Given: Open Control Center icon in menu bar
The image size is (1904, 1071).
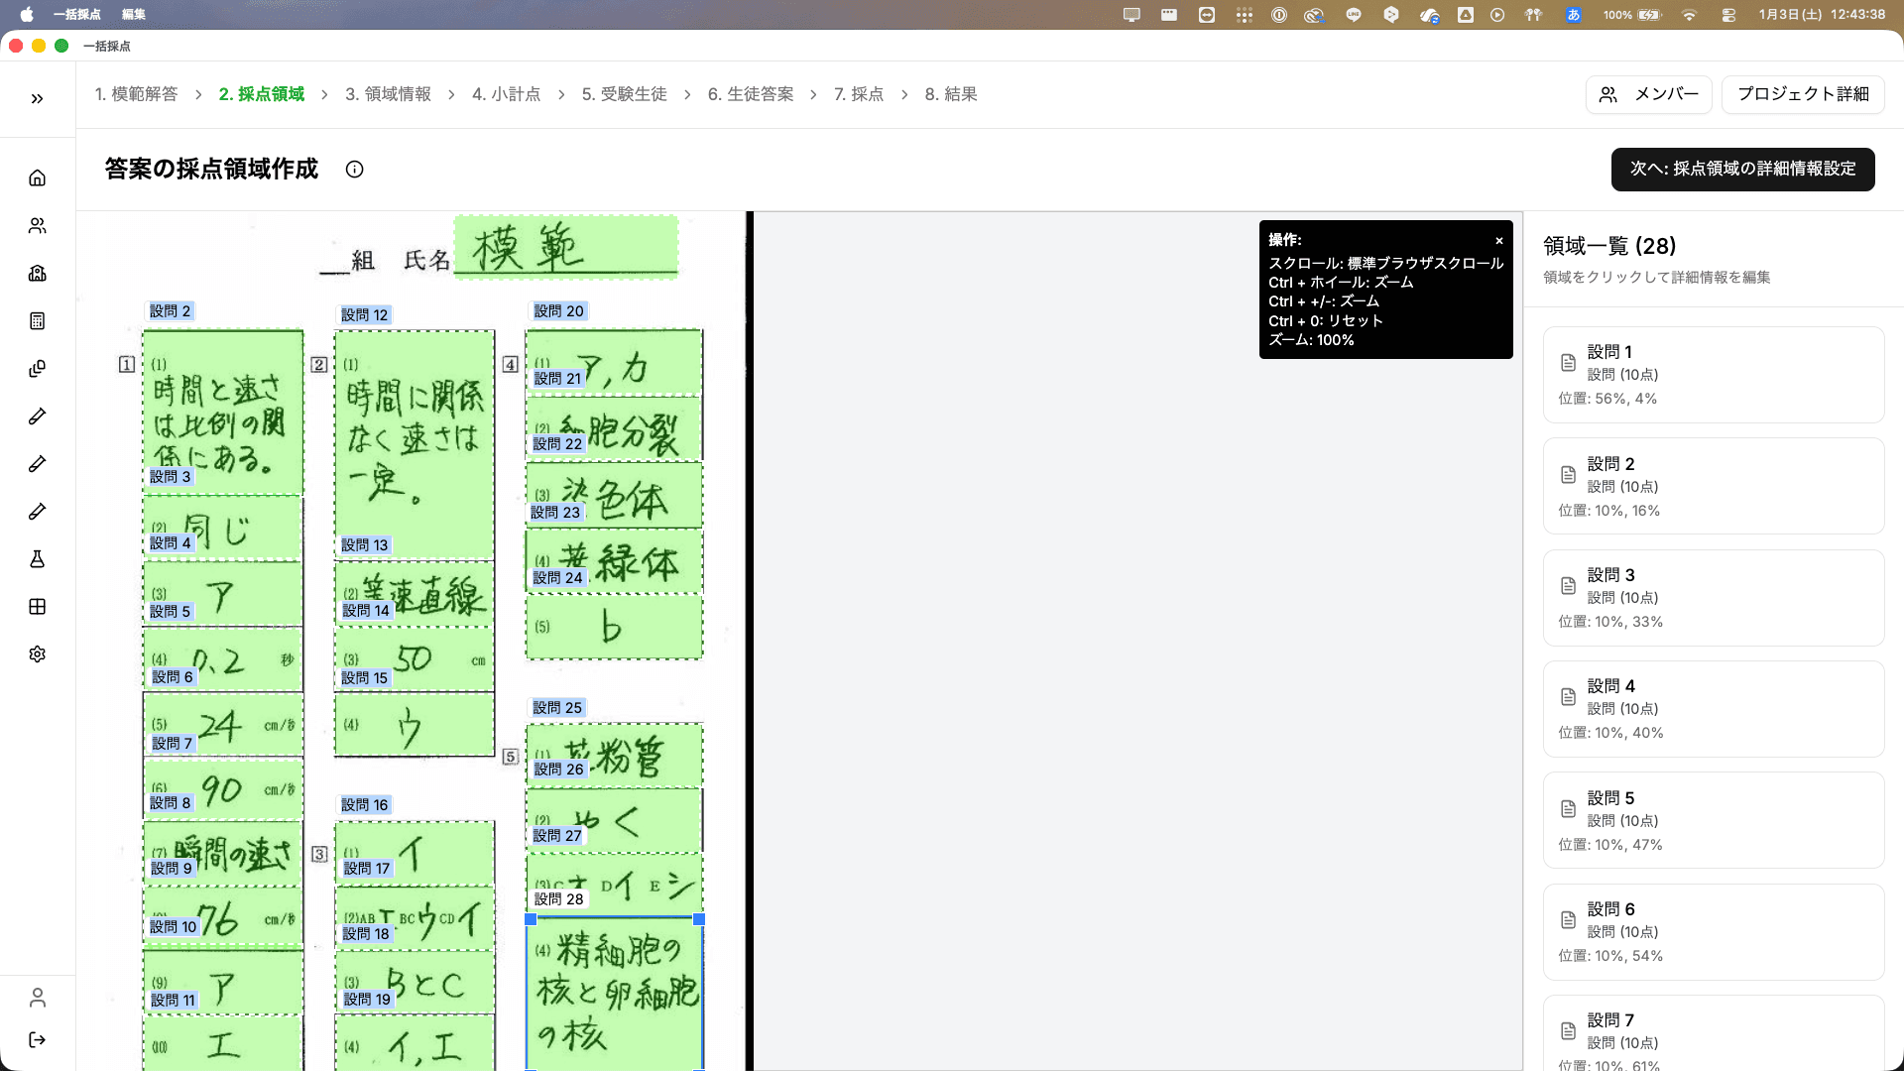Looking at the screenshot, I should [1728, 15].
